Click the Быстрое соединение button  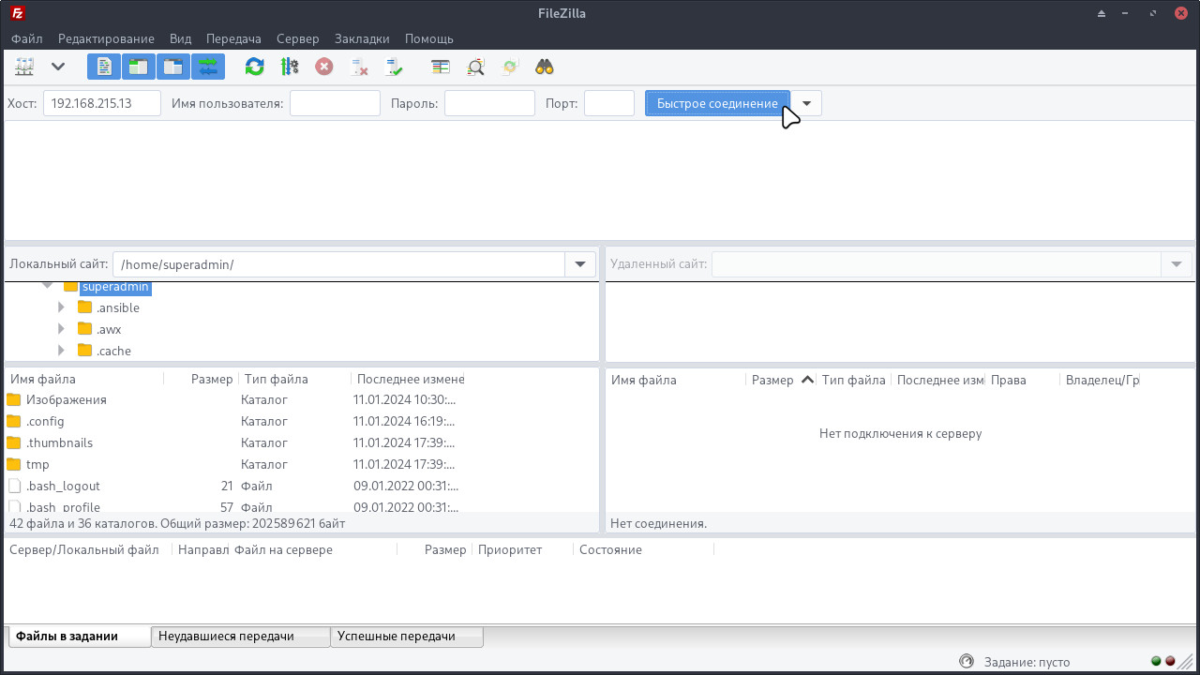(717, 103)
